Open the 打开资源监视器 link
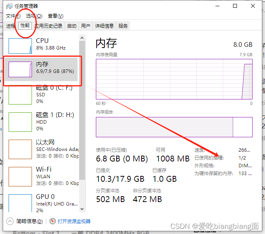The width and height of the screenshot is (265, 234). [74, 221]
